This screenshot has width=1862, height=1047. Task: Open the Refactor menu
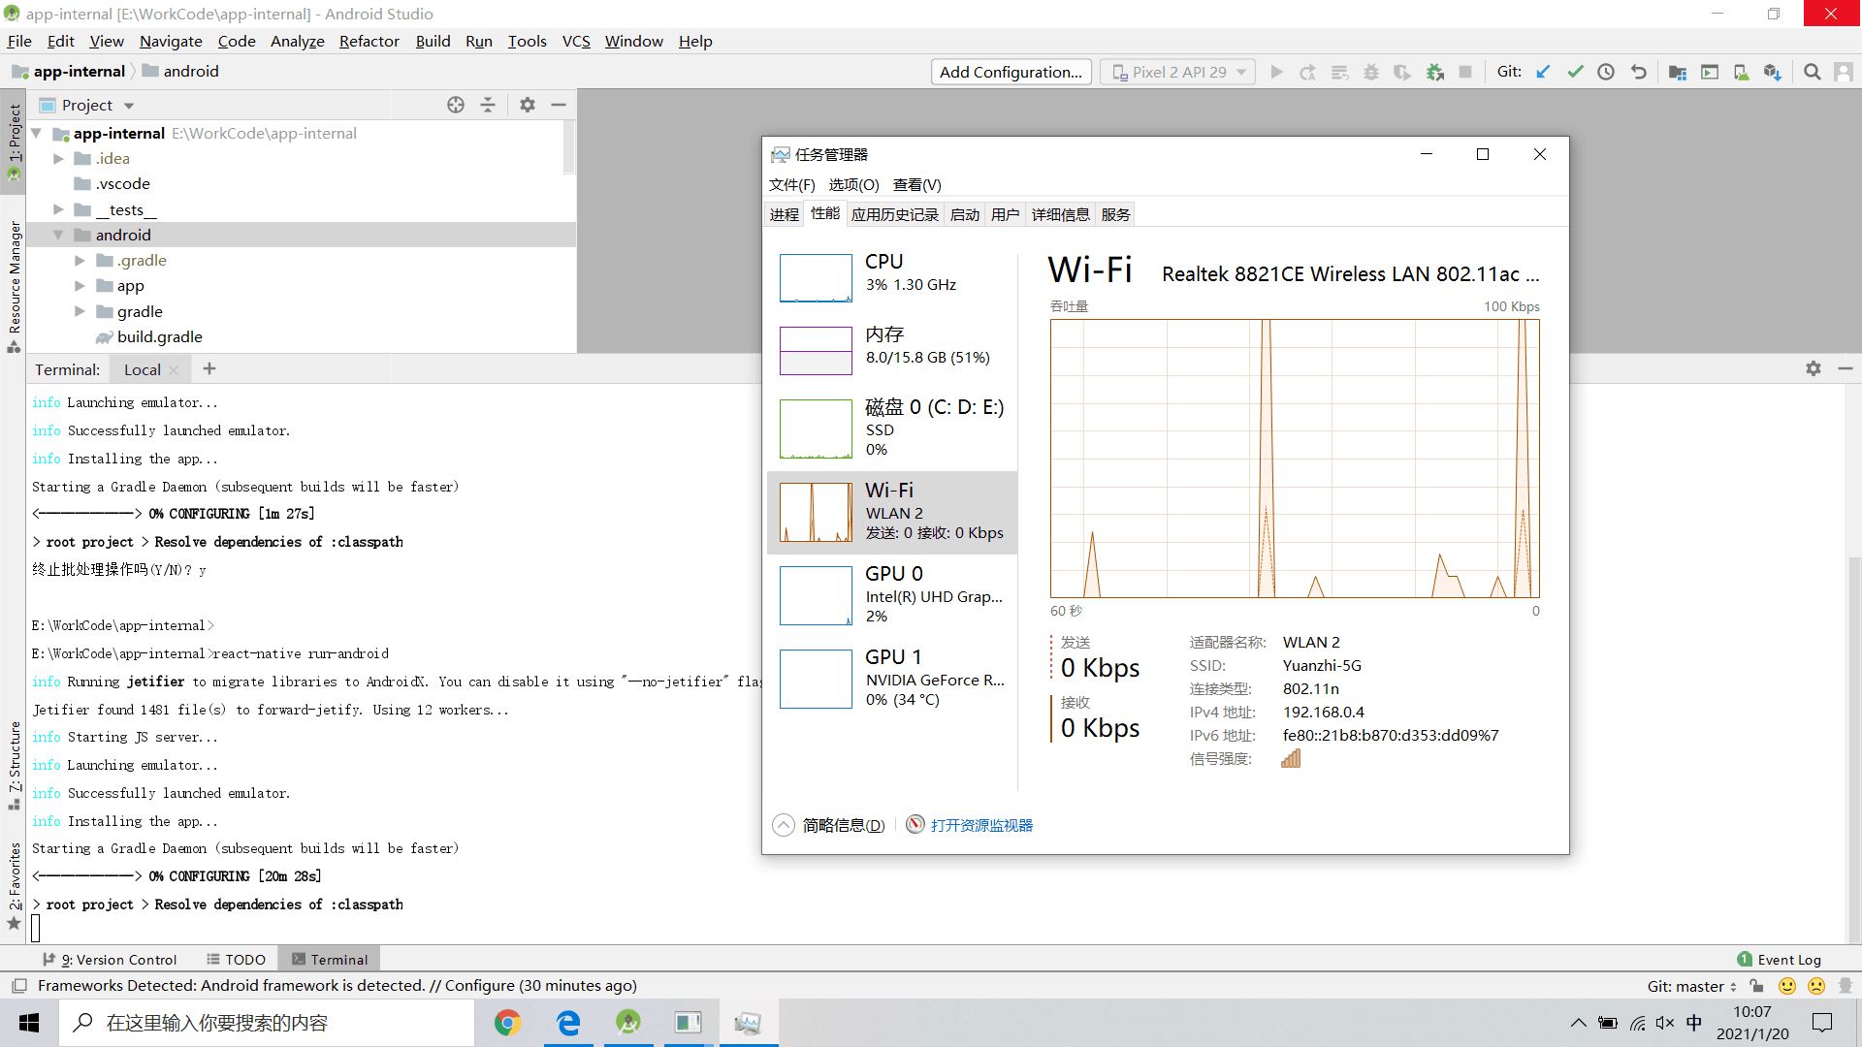click(369, 41)
